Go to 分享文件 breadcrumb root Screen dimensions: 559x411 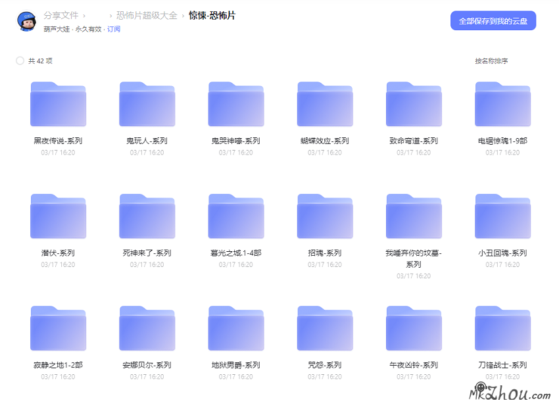click(61, 15)
